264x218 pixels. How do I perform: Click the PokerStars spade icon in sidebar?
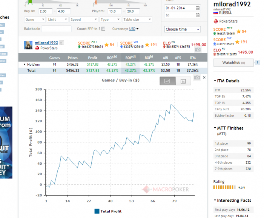tap(216, 21)
